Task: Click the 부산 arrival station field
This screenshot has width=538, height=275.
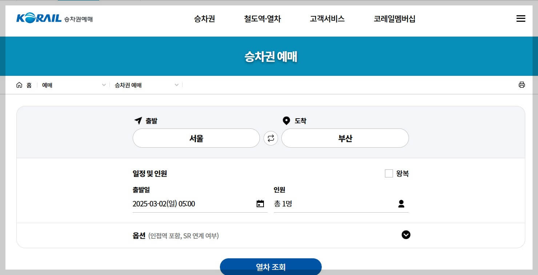Action: (x=345, y=138)
